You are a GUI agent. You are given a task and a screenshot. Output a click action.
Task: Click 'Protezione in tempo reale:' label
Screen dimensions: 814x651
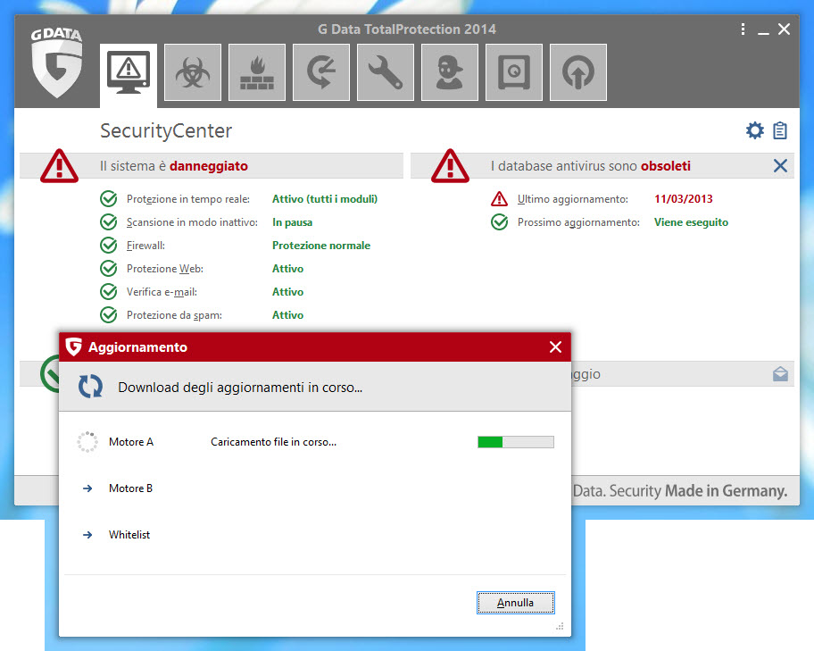188,199
